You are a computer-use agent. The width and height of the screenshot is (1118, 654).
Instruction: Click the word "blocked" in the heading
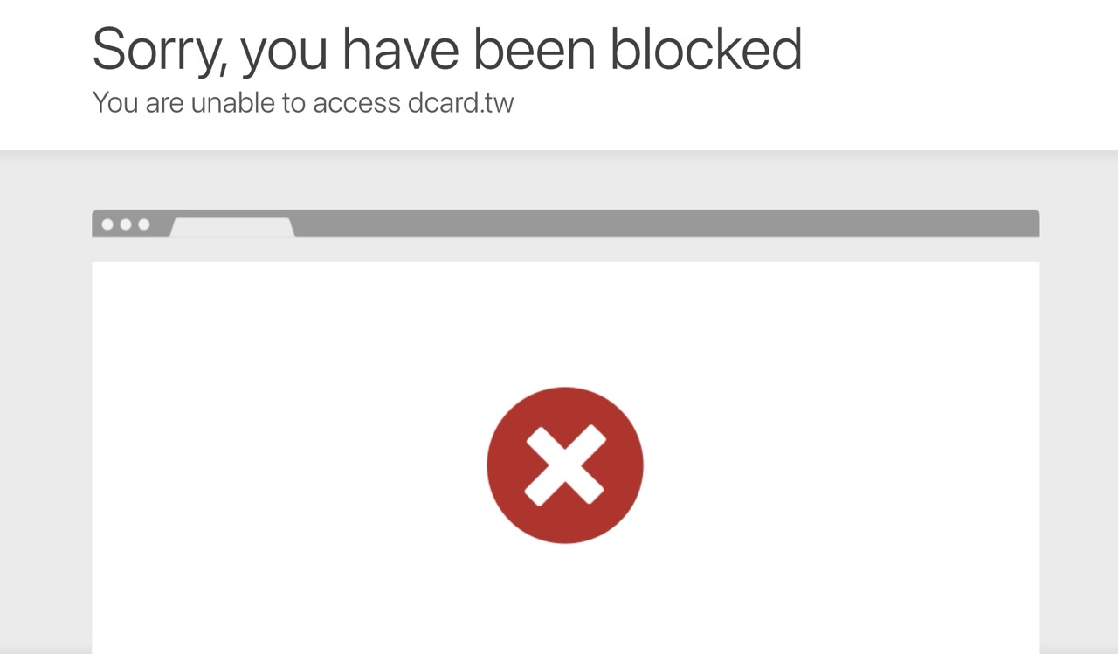pyautogui.click(x=706, y=49)
